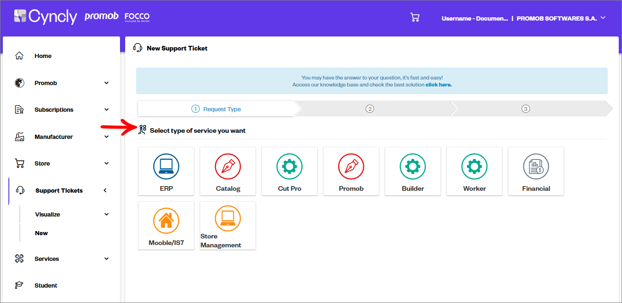Select the Builder gear icon
The height and width of the screenshot is (303, 622).
click(413, 167)
